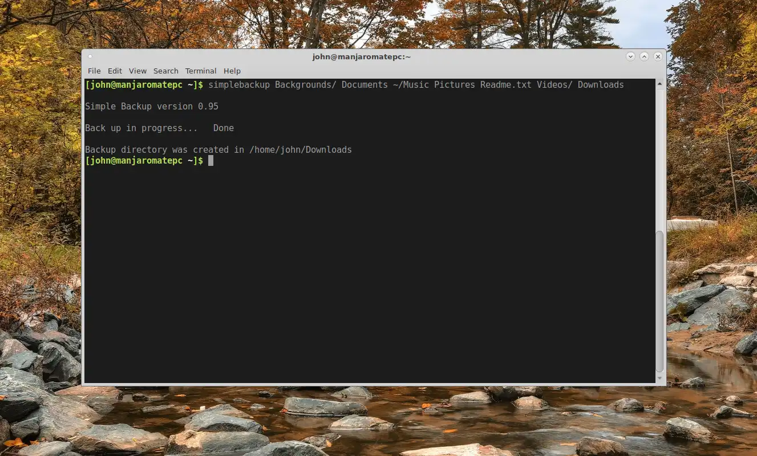The width and height of the screenshot is (757, 456).
Task: Click the ~/Music argument in the command
Action: (x=411, y=85)
